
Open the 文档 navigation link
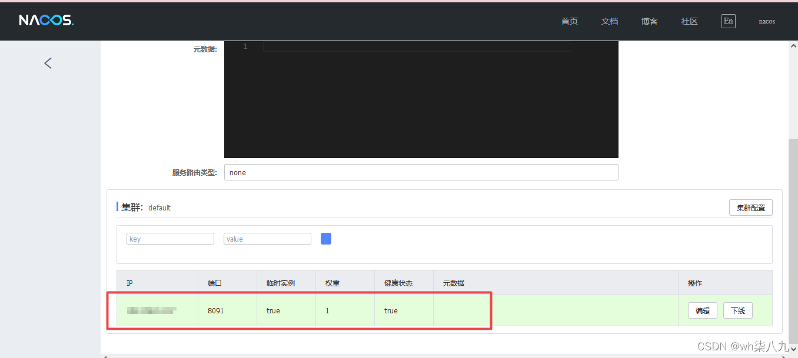tap(610, 21)
